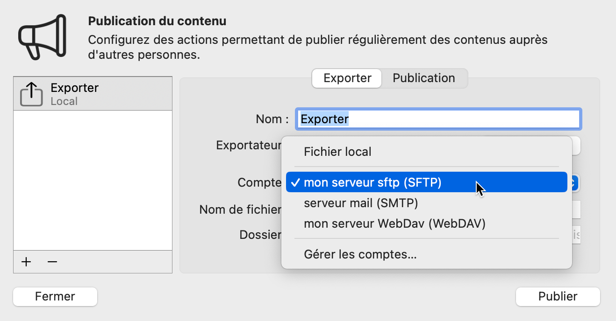Screen dimensions: 616x321
Task: Click the Exporter upload arrow icon in sidebar
Action: (31, 94)
